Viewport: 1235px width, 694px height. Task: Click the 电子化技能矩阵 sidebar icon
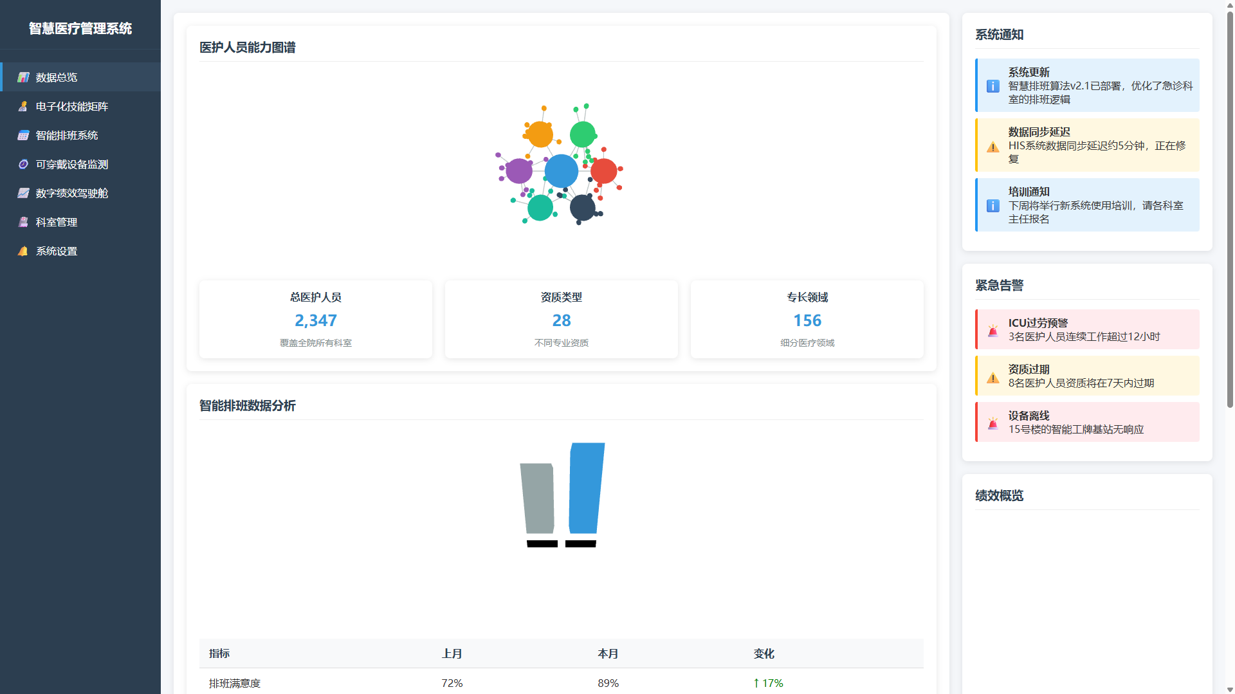tap(23, 106)
